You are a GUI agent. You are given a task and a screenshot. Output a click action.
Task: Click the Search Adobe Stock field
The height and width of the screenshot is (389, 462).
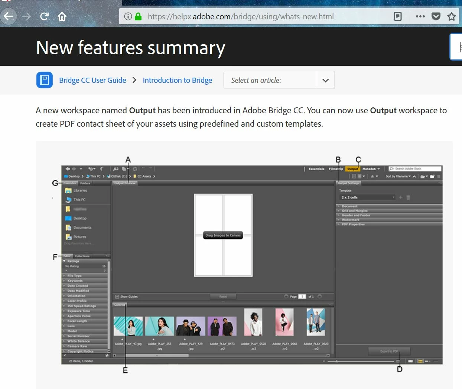pos(415,169)
